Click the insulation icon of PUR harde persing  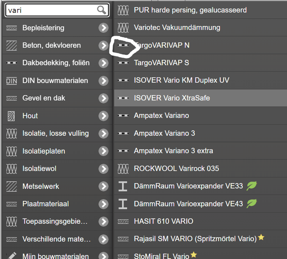coord(123,10)
